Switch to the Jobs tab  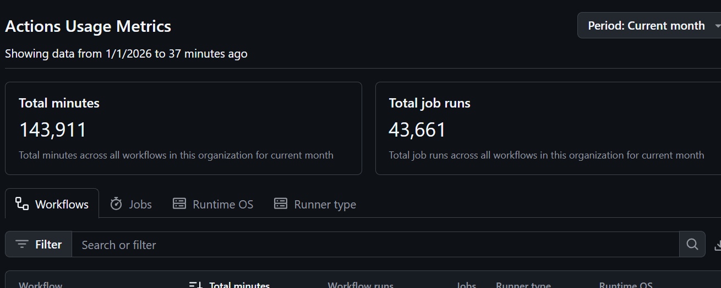point(140,205)
